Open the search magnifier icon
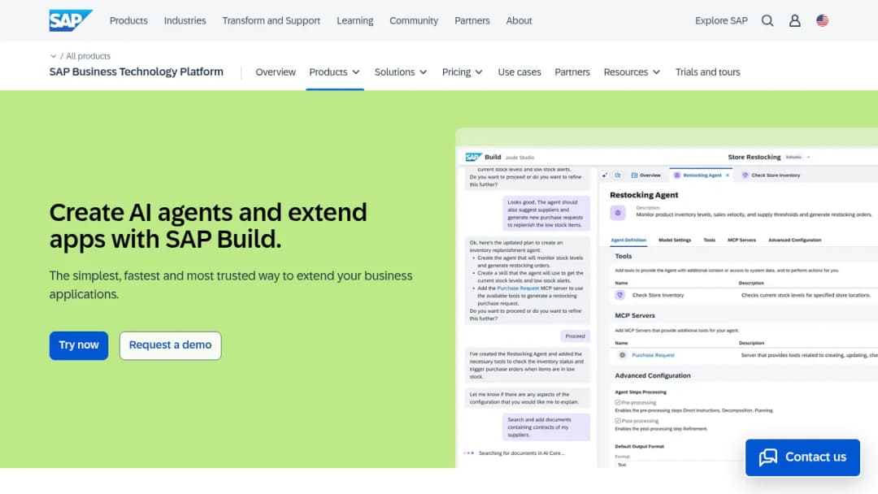Image resolution: width=878 pixels, height=494 pixels. pyautogui.click(x=767, y=20)
